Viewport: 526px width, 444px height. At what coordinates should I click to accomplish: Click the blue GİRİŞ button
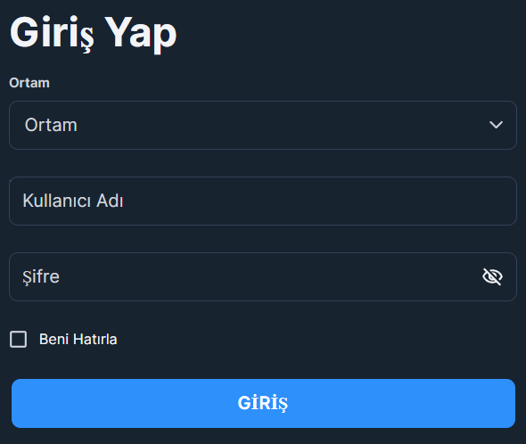coord(263,403)
